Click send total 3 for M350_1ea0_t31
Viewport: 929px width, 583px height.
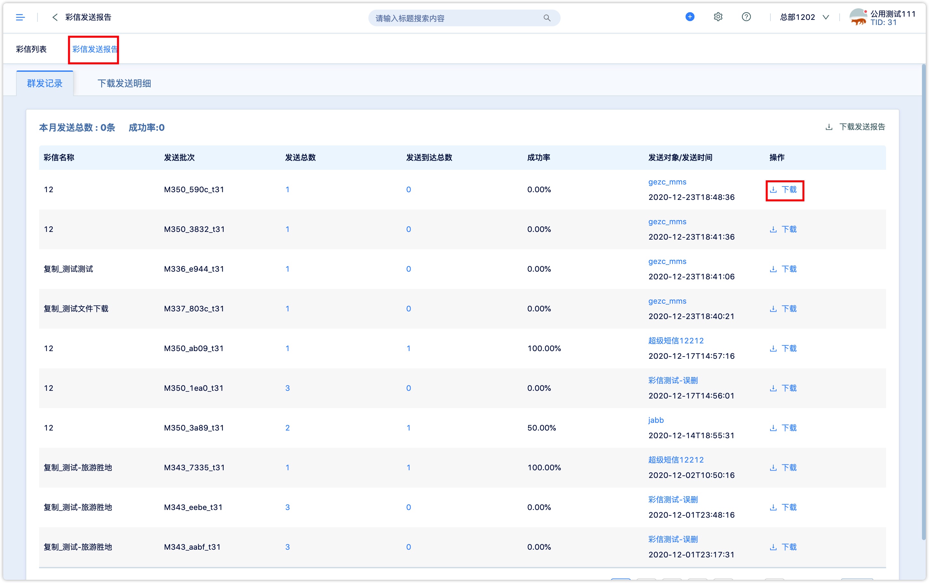pos(288,388)
